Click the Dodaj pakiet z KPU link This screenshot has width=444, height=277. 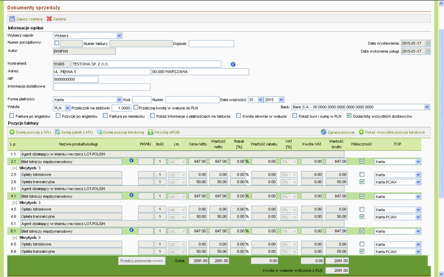(x=77, y=132)
